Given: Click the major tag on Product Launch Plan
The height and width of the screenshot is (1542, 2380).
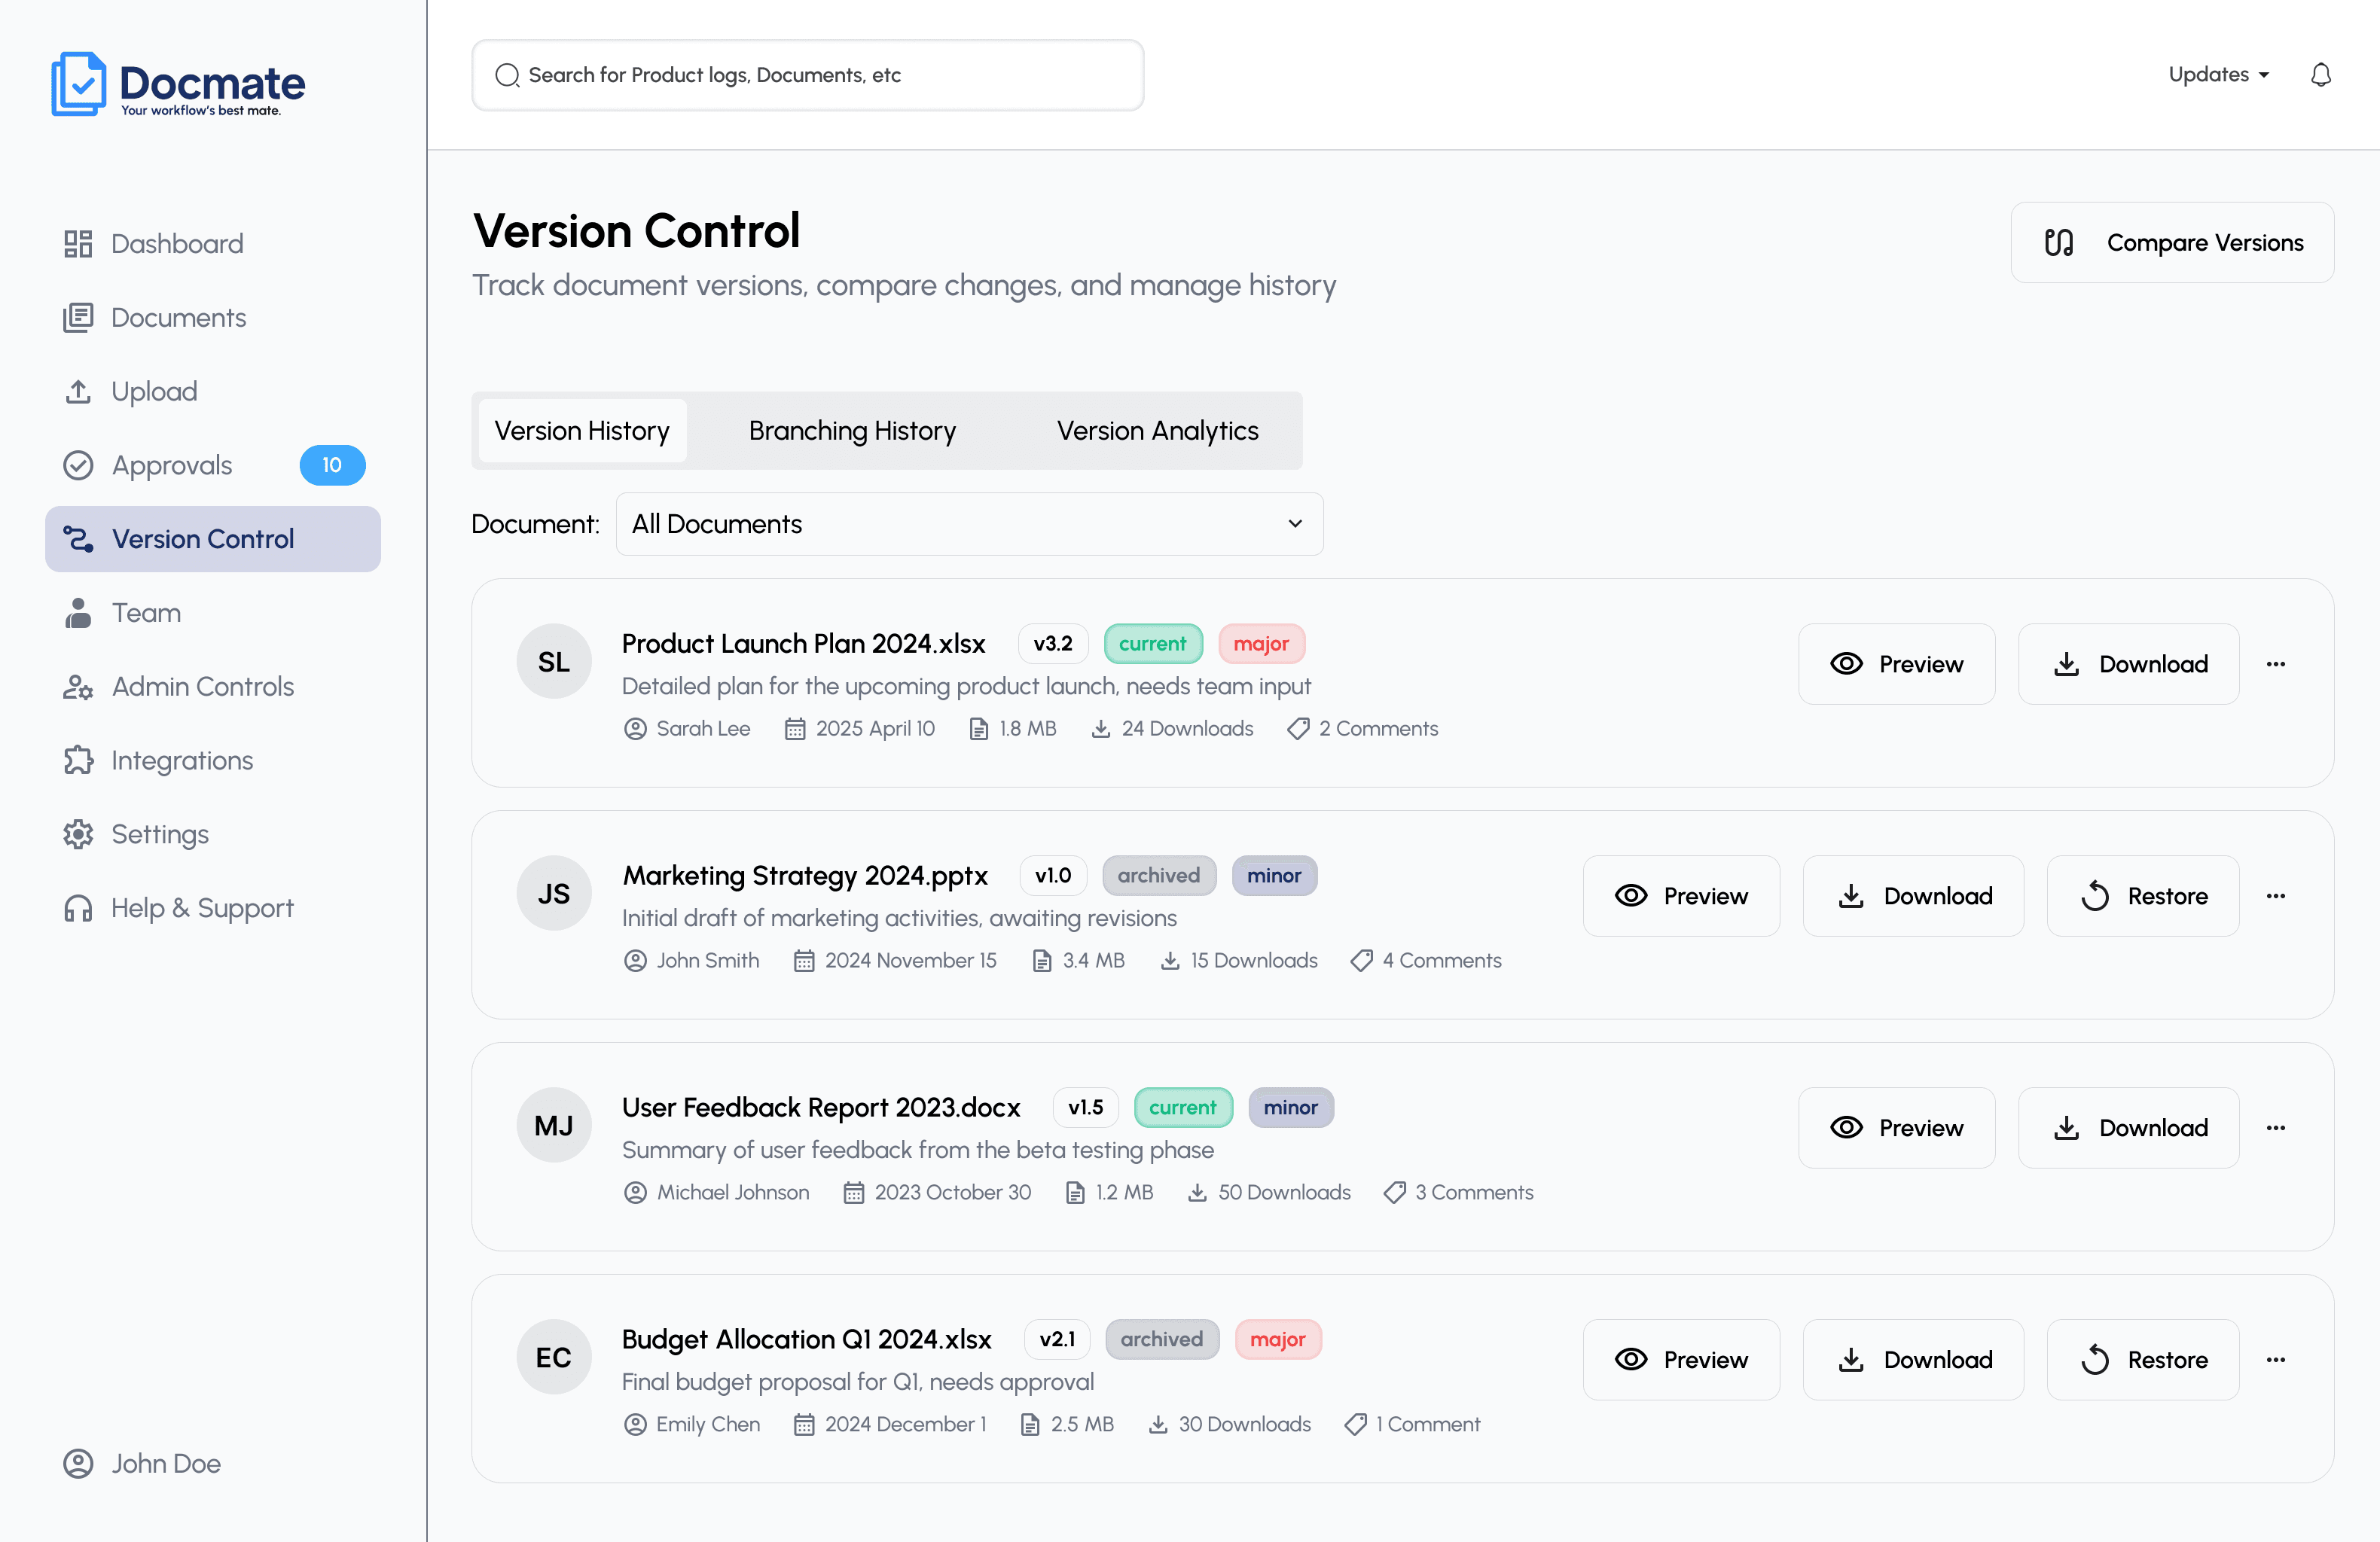Looking at the screenshot, I should pos(1261,644).
